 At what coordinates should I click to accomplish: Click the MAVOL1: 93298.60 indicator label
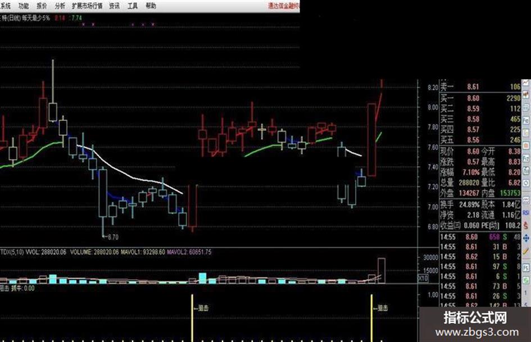pyautogui.click(x=143, y=252)
